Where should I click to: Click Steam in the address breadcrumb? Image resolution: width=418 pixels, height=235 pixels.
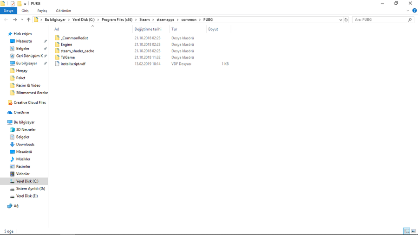pyautogui.click(x=144, y=19)
